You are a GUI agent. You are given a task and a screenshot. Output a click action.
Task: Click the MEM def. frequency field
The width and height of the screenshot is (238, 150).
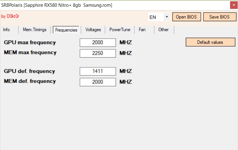[98, 82]
